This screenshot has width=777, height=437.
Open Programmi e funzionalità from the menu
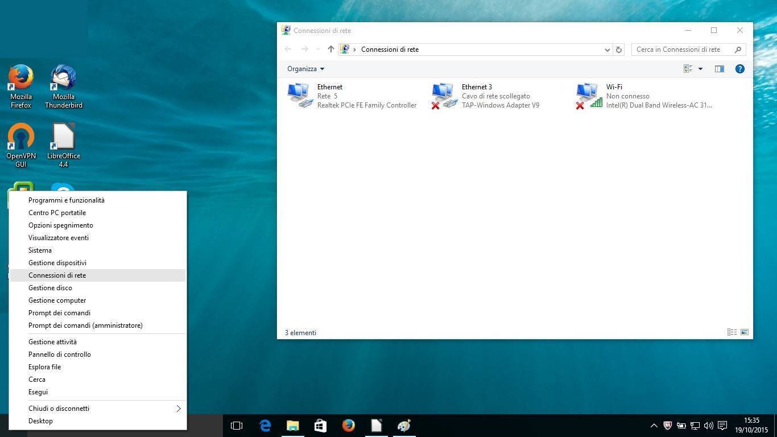(97, 200)
